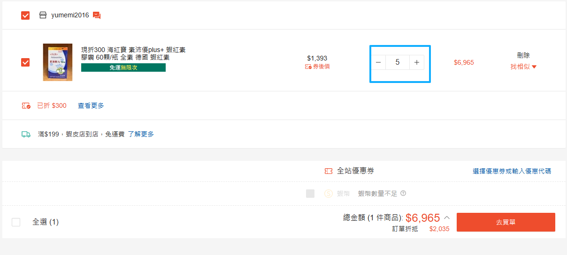Screen dimensions: 567x255
Task: Click the minus quantity button
Action: click(378, 62)
